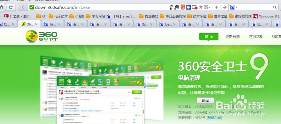The image size is (281, 124).
Task: Click the go arrow beside address bar
Action: pyautogui.click(x=225, y=7)
